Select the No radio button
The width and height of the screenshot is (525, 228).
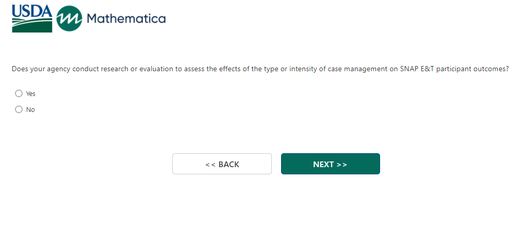(19, 109)
